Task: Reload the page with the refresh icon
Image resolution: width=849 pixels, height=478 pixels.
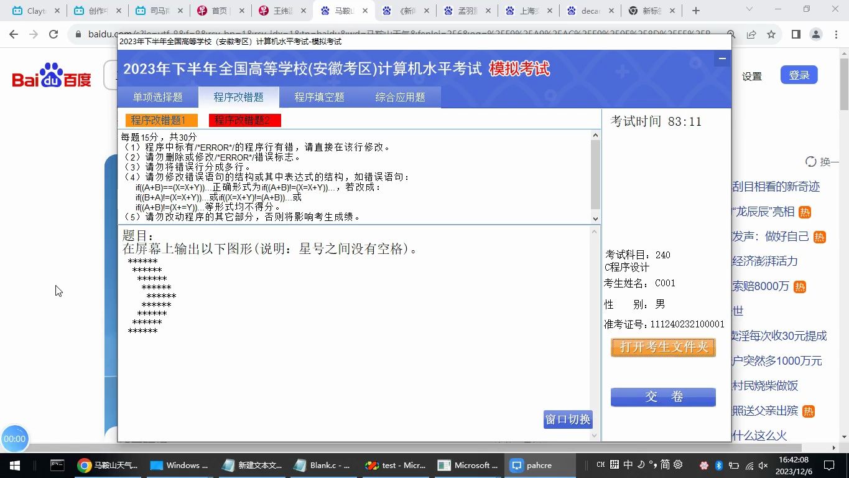Action: pos(53,35)
